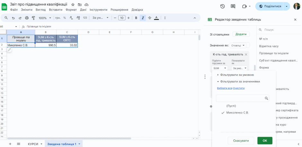302x147 pixels.
Task: Open Показувати як dropdown
Action: [x=240, y=68]
